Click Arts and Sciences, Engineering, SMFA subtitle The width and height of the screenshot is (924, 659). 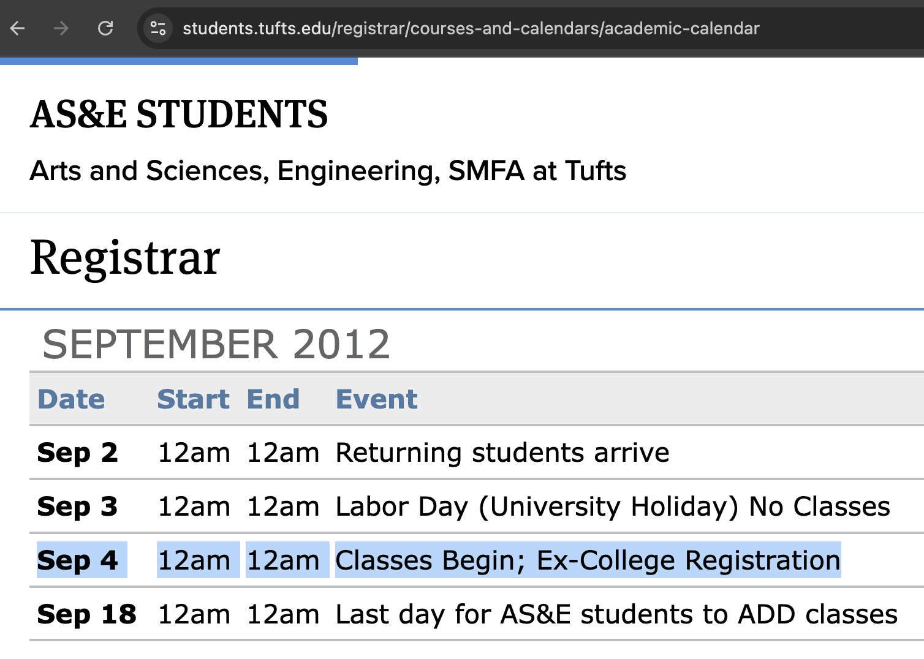point(328,171)
